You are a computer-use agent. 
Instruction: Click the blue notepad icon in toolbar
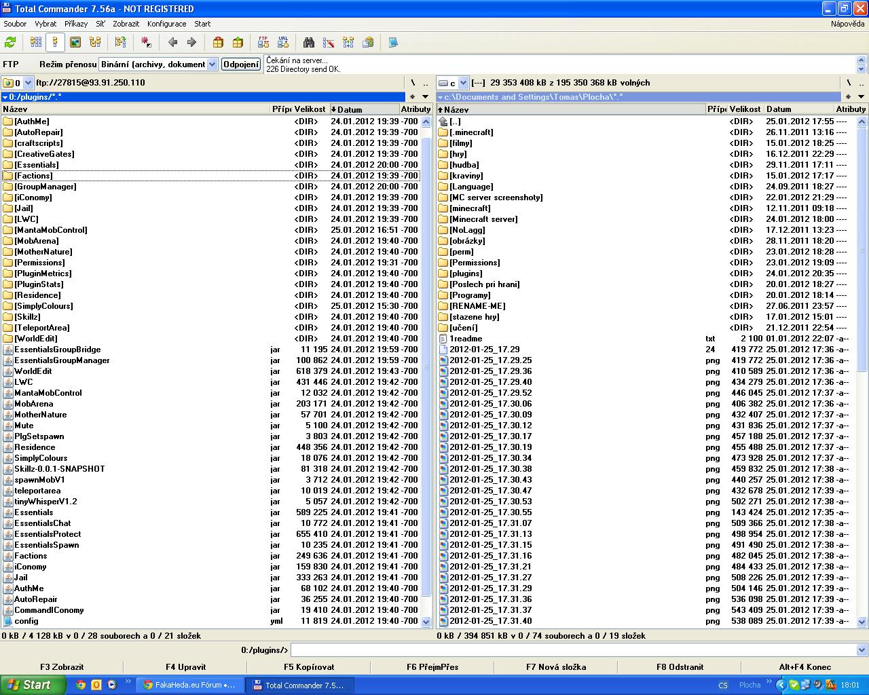click(x=392, y=42)
